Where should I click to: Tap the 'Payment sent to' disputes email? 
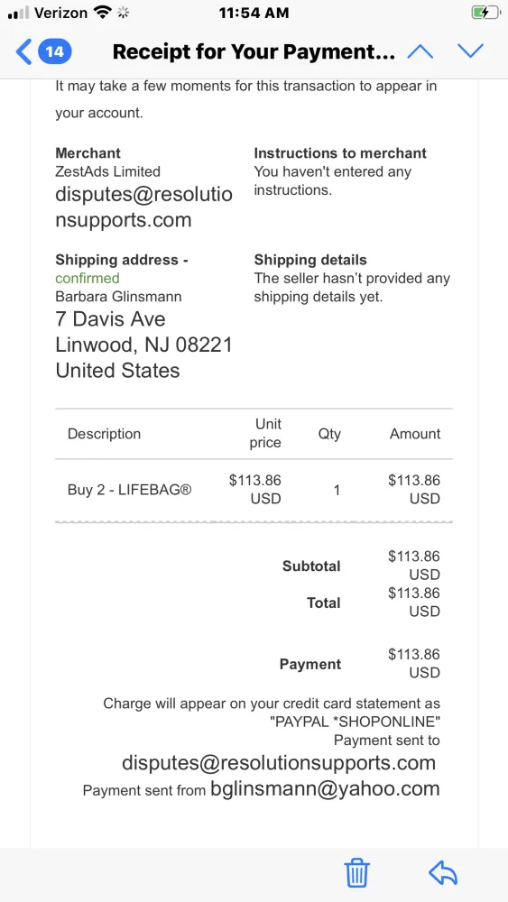(x=279, y=763)
